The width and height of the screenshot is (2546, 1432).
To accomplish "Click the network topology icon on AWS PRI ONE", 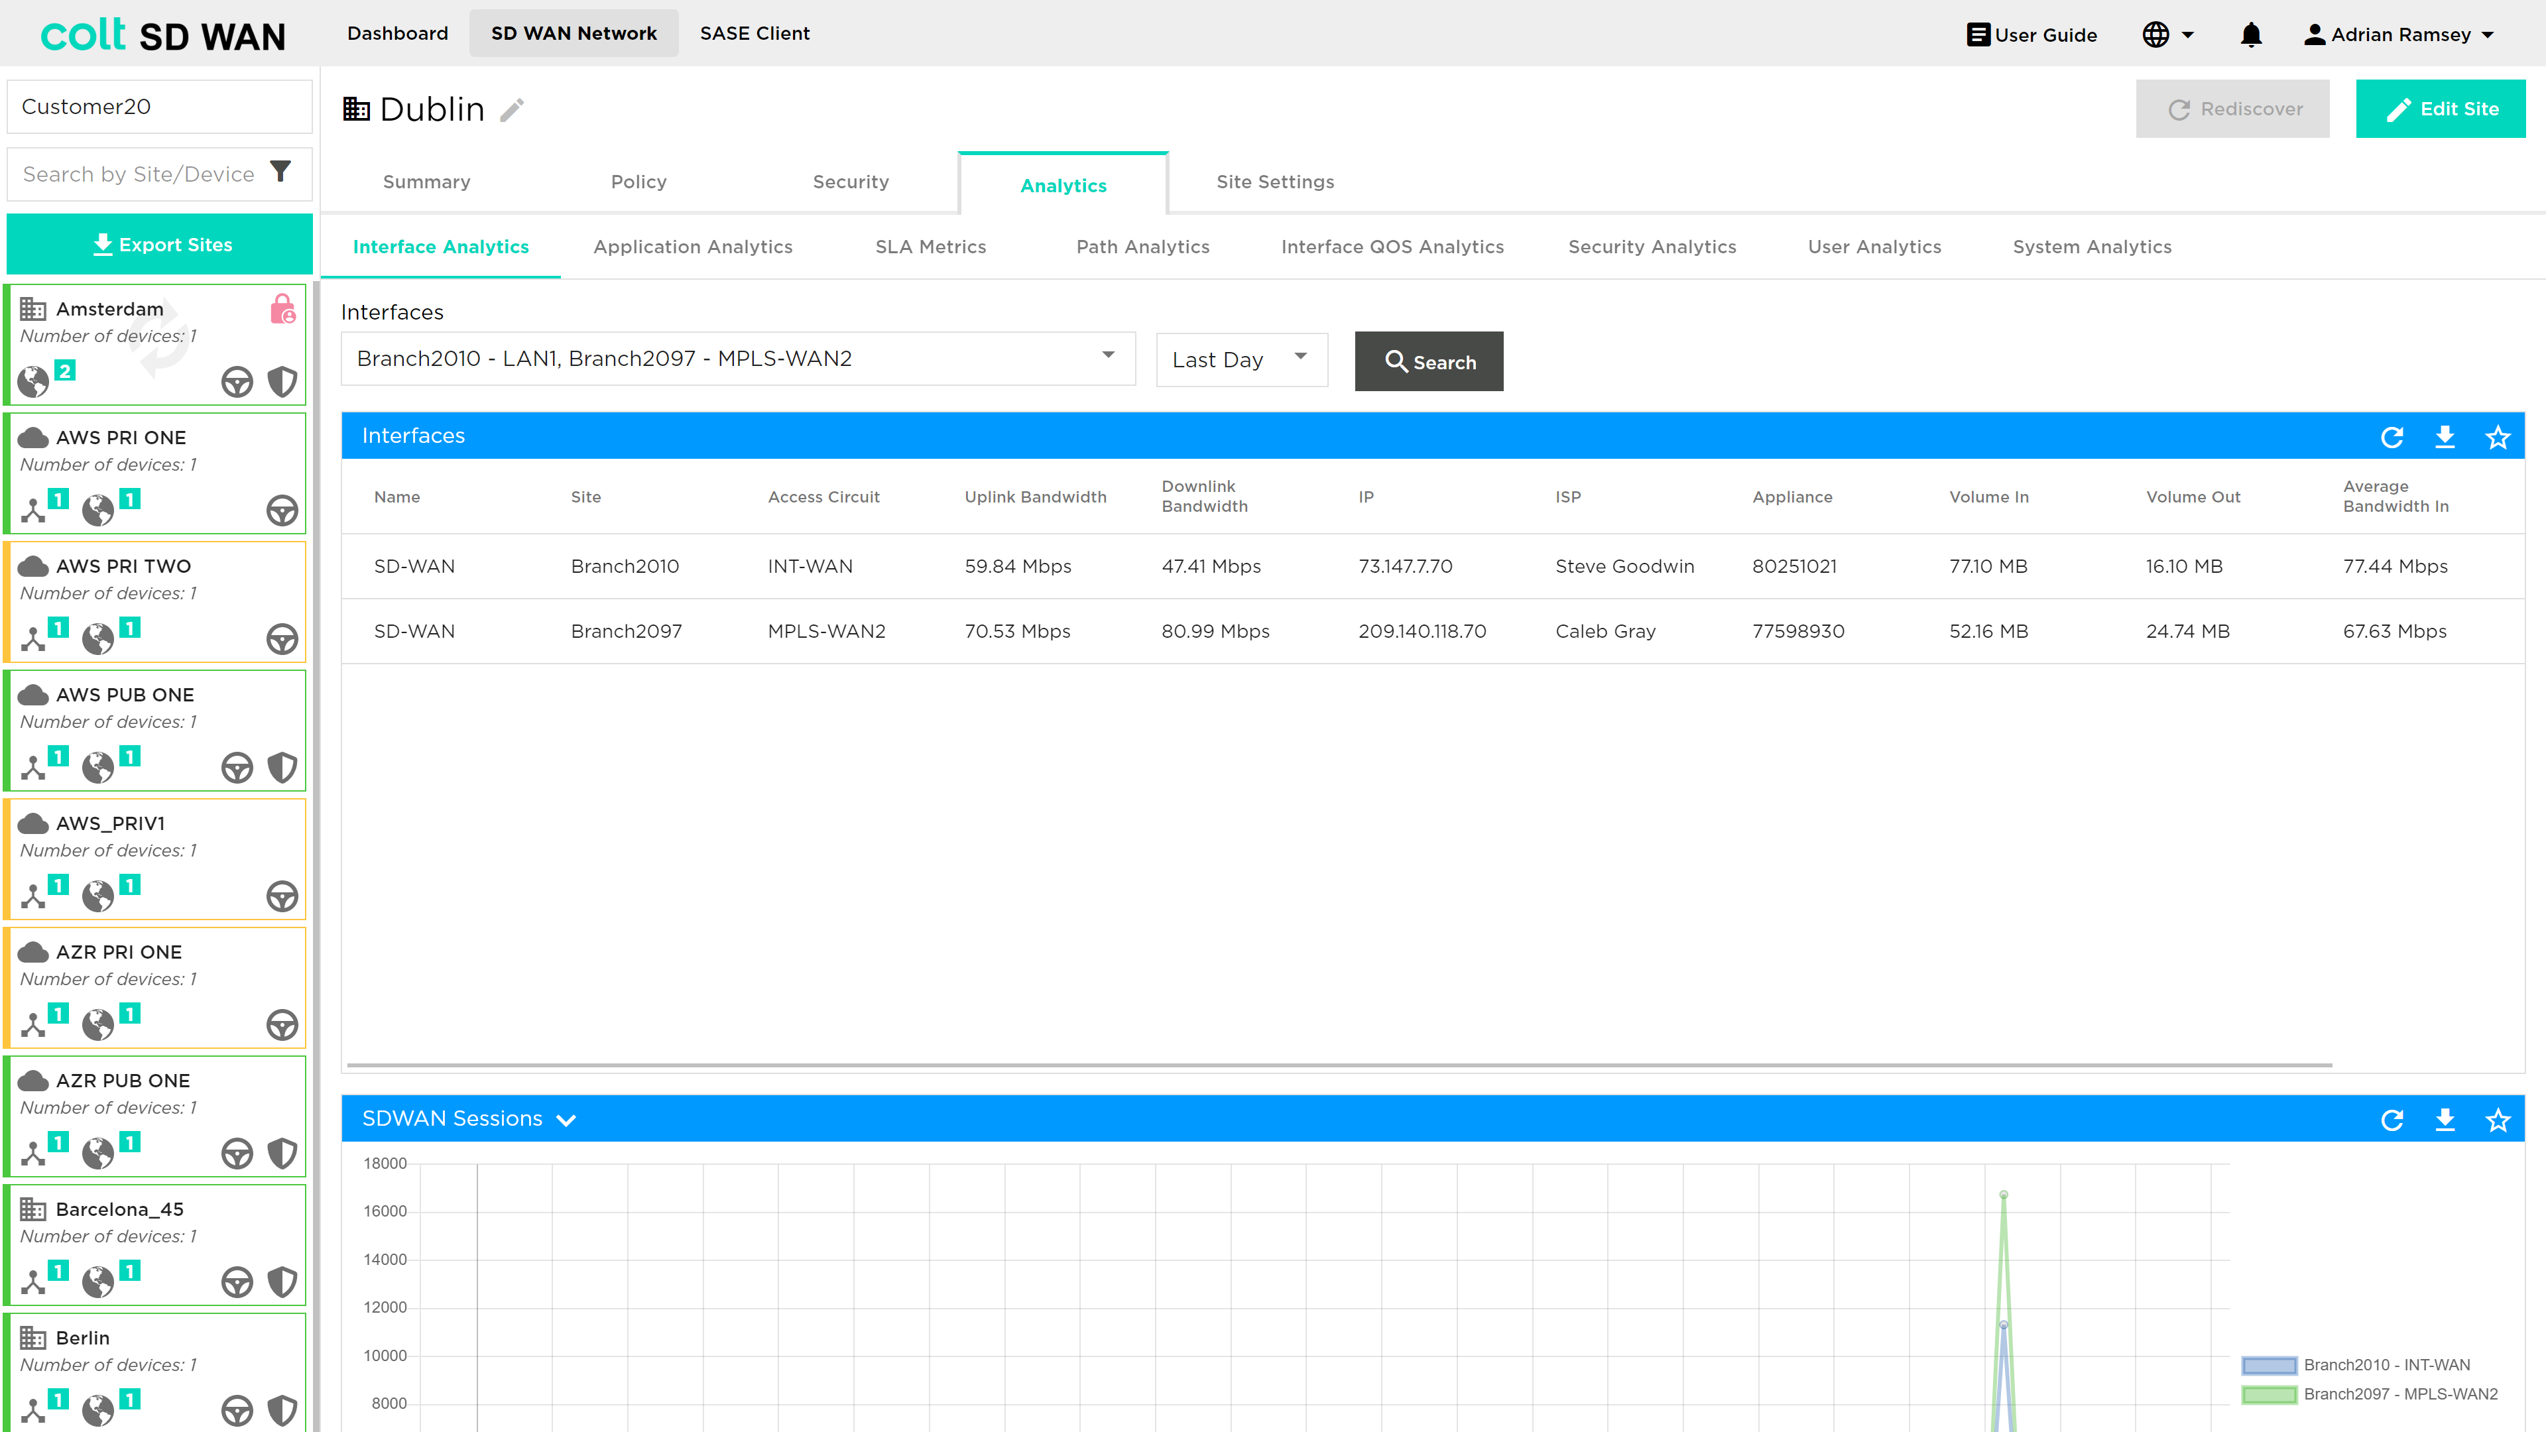I will click(32, 510).
